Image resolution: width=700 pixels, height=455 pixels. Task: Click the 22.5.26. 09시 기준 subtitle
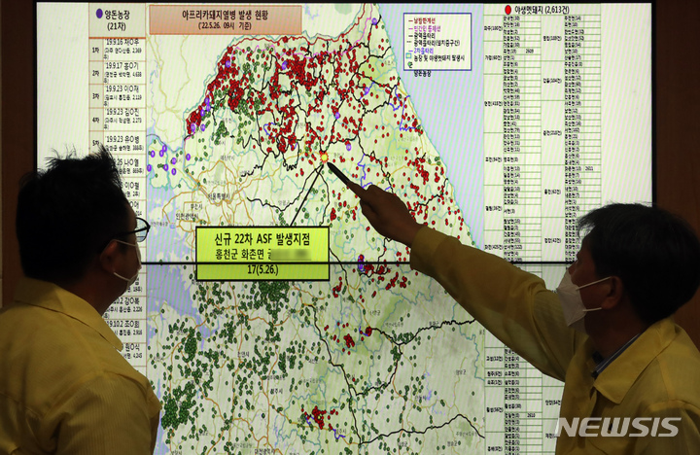[210, 26]
